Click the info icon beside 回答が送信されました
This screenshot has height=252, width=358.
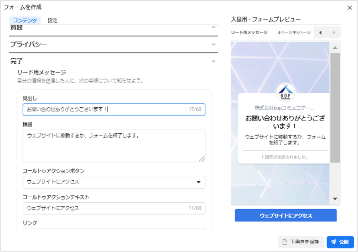262,157
